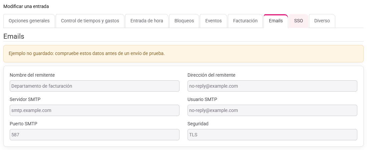This screenshot has width=367, height=150.
Task: Select the Entrada de hora tab
Action: pyautogui.click(x=147, y=21)
